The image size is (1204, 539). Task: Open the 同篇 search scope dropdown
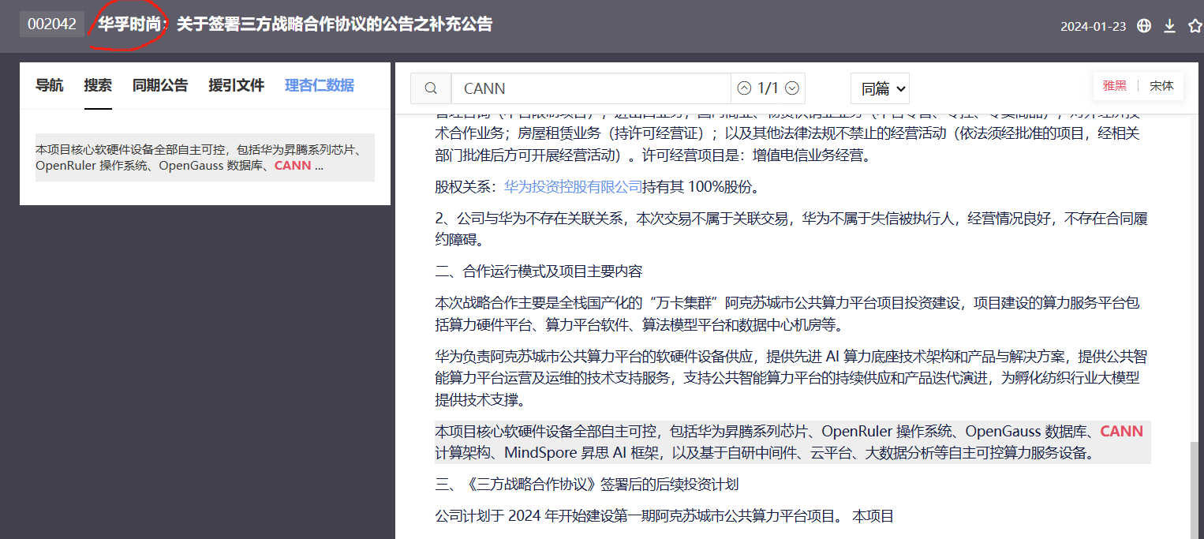point(880,88)
